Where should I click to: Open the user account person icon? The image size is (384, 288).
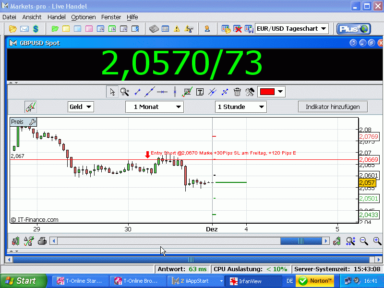coord(207,29)
